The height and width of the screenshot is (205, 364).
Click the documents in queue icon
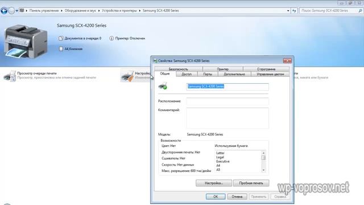coord(61,38)
